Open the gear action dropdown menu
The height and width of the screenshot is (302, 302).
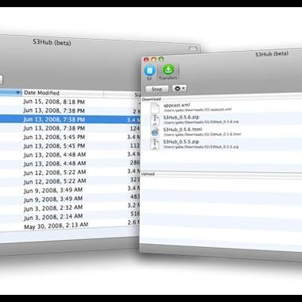pyautogui.click(x=179, y=89)
